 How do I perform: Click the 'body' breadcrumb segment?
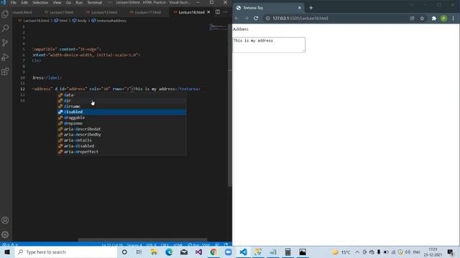82,21
